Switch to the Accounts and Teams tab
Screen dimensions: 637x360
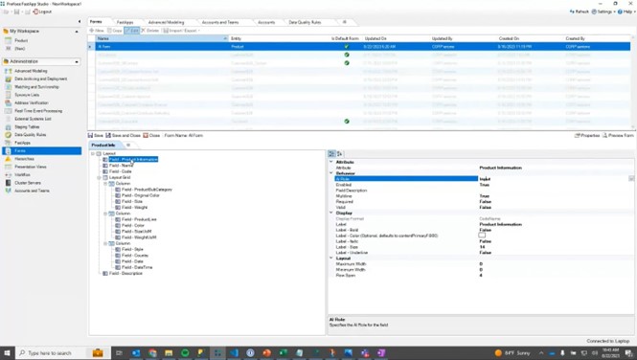click(x=220, y=22)
